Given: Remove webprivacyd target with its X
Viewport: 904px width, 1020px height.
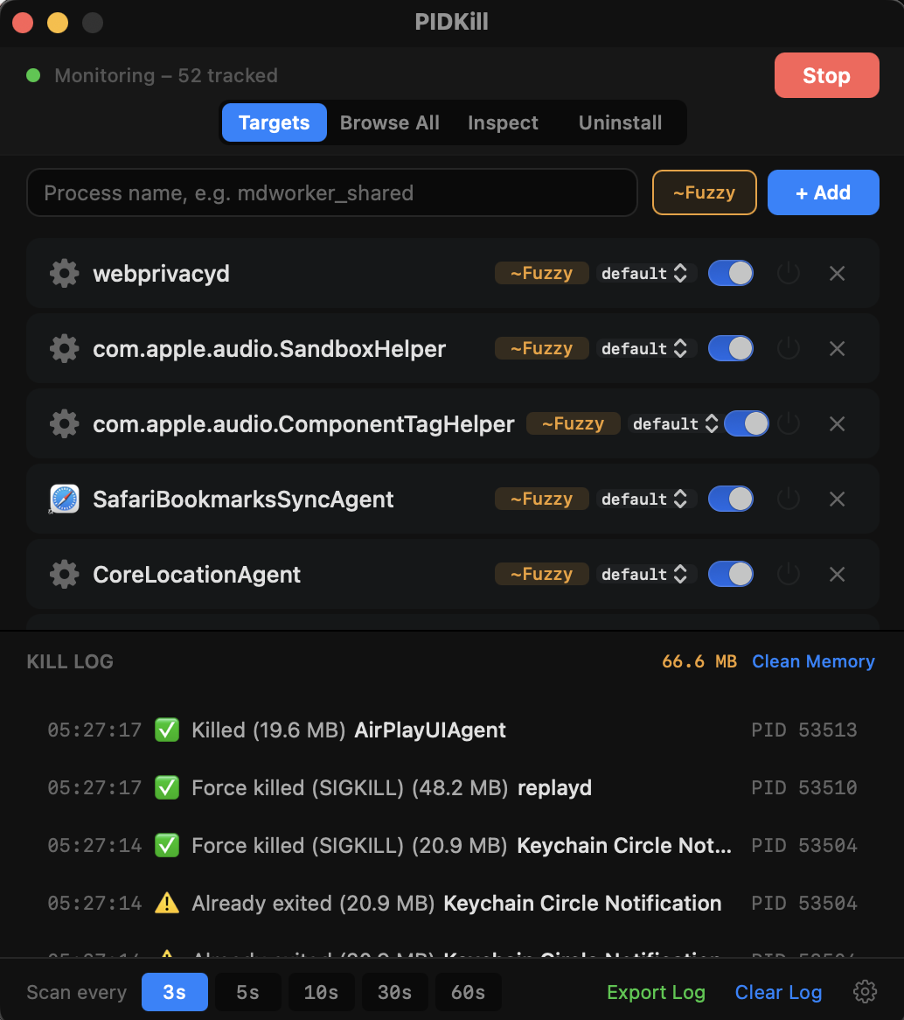Looking at the screenshot, I should click(837, 273).
